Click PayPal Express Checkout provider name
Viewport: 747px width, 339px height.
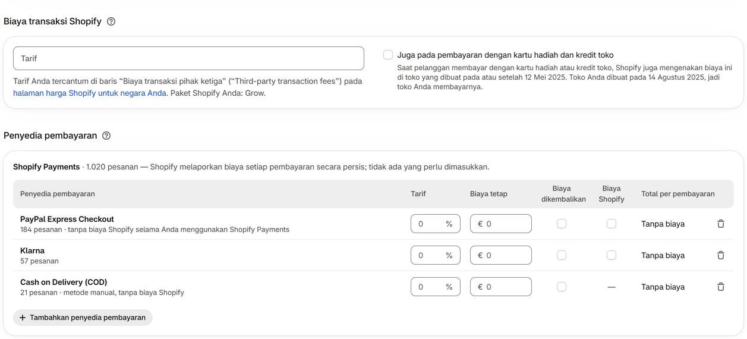click(x=67, y=219)
